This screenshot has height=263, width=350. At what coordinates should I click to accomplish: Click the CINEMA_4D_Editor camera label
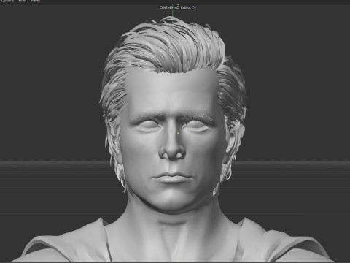[175, 7]
